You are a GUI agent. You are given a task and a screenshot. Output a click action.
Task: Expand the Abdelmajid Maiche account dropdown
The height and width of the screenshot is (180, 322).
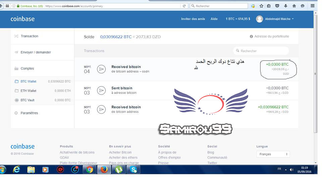(x=279, y=19)
